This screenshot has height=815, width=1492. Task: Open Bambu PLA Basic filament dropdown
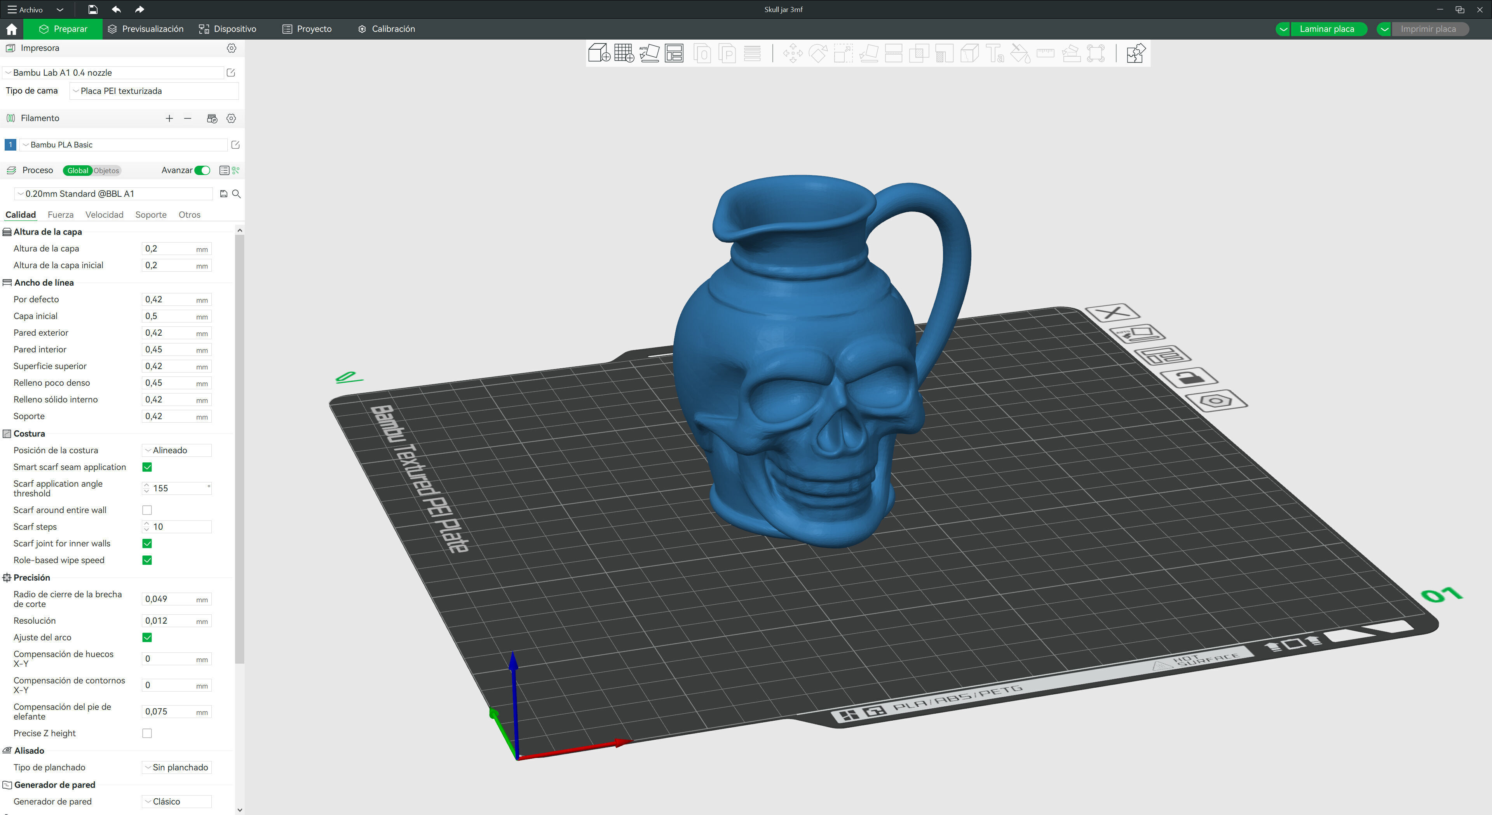[124, 145]
